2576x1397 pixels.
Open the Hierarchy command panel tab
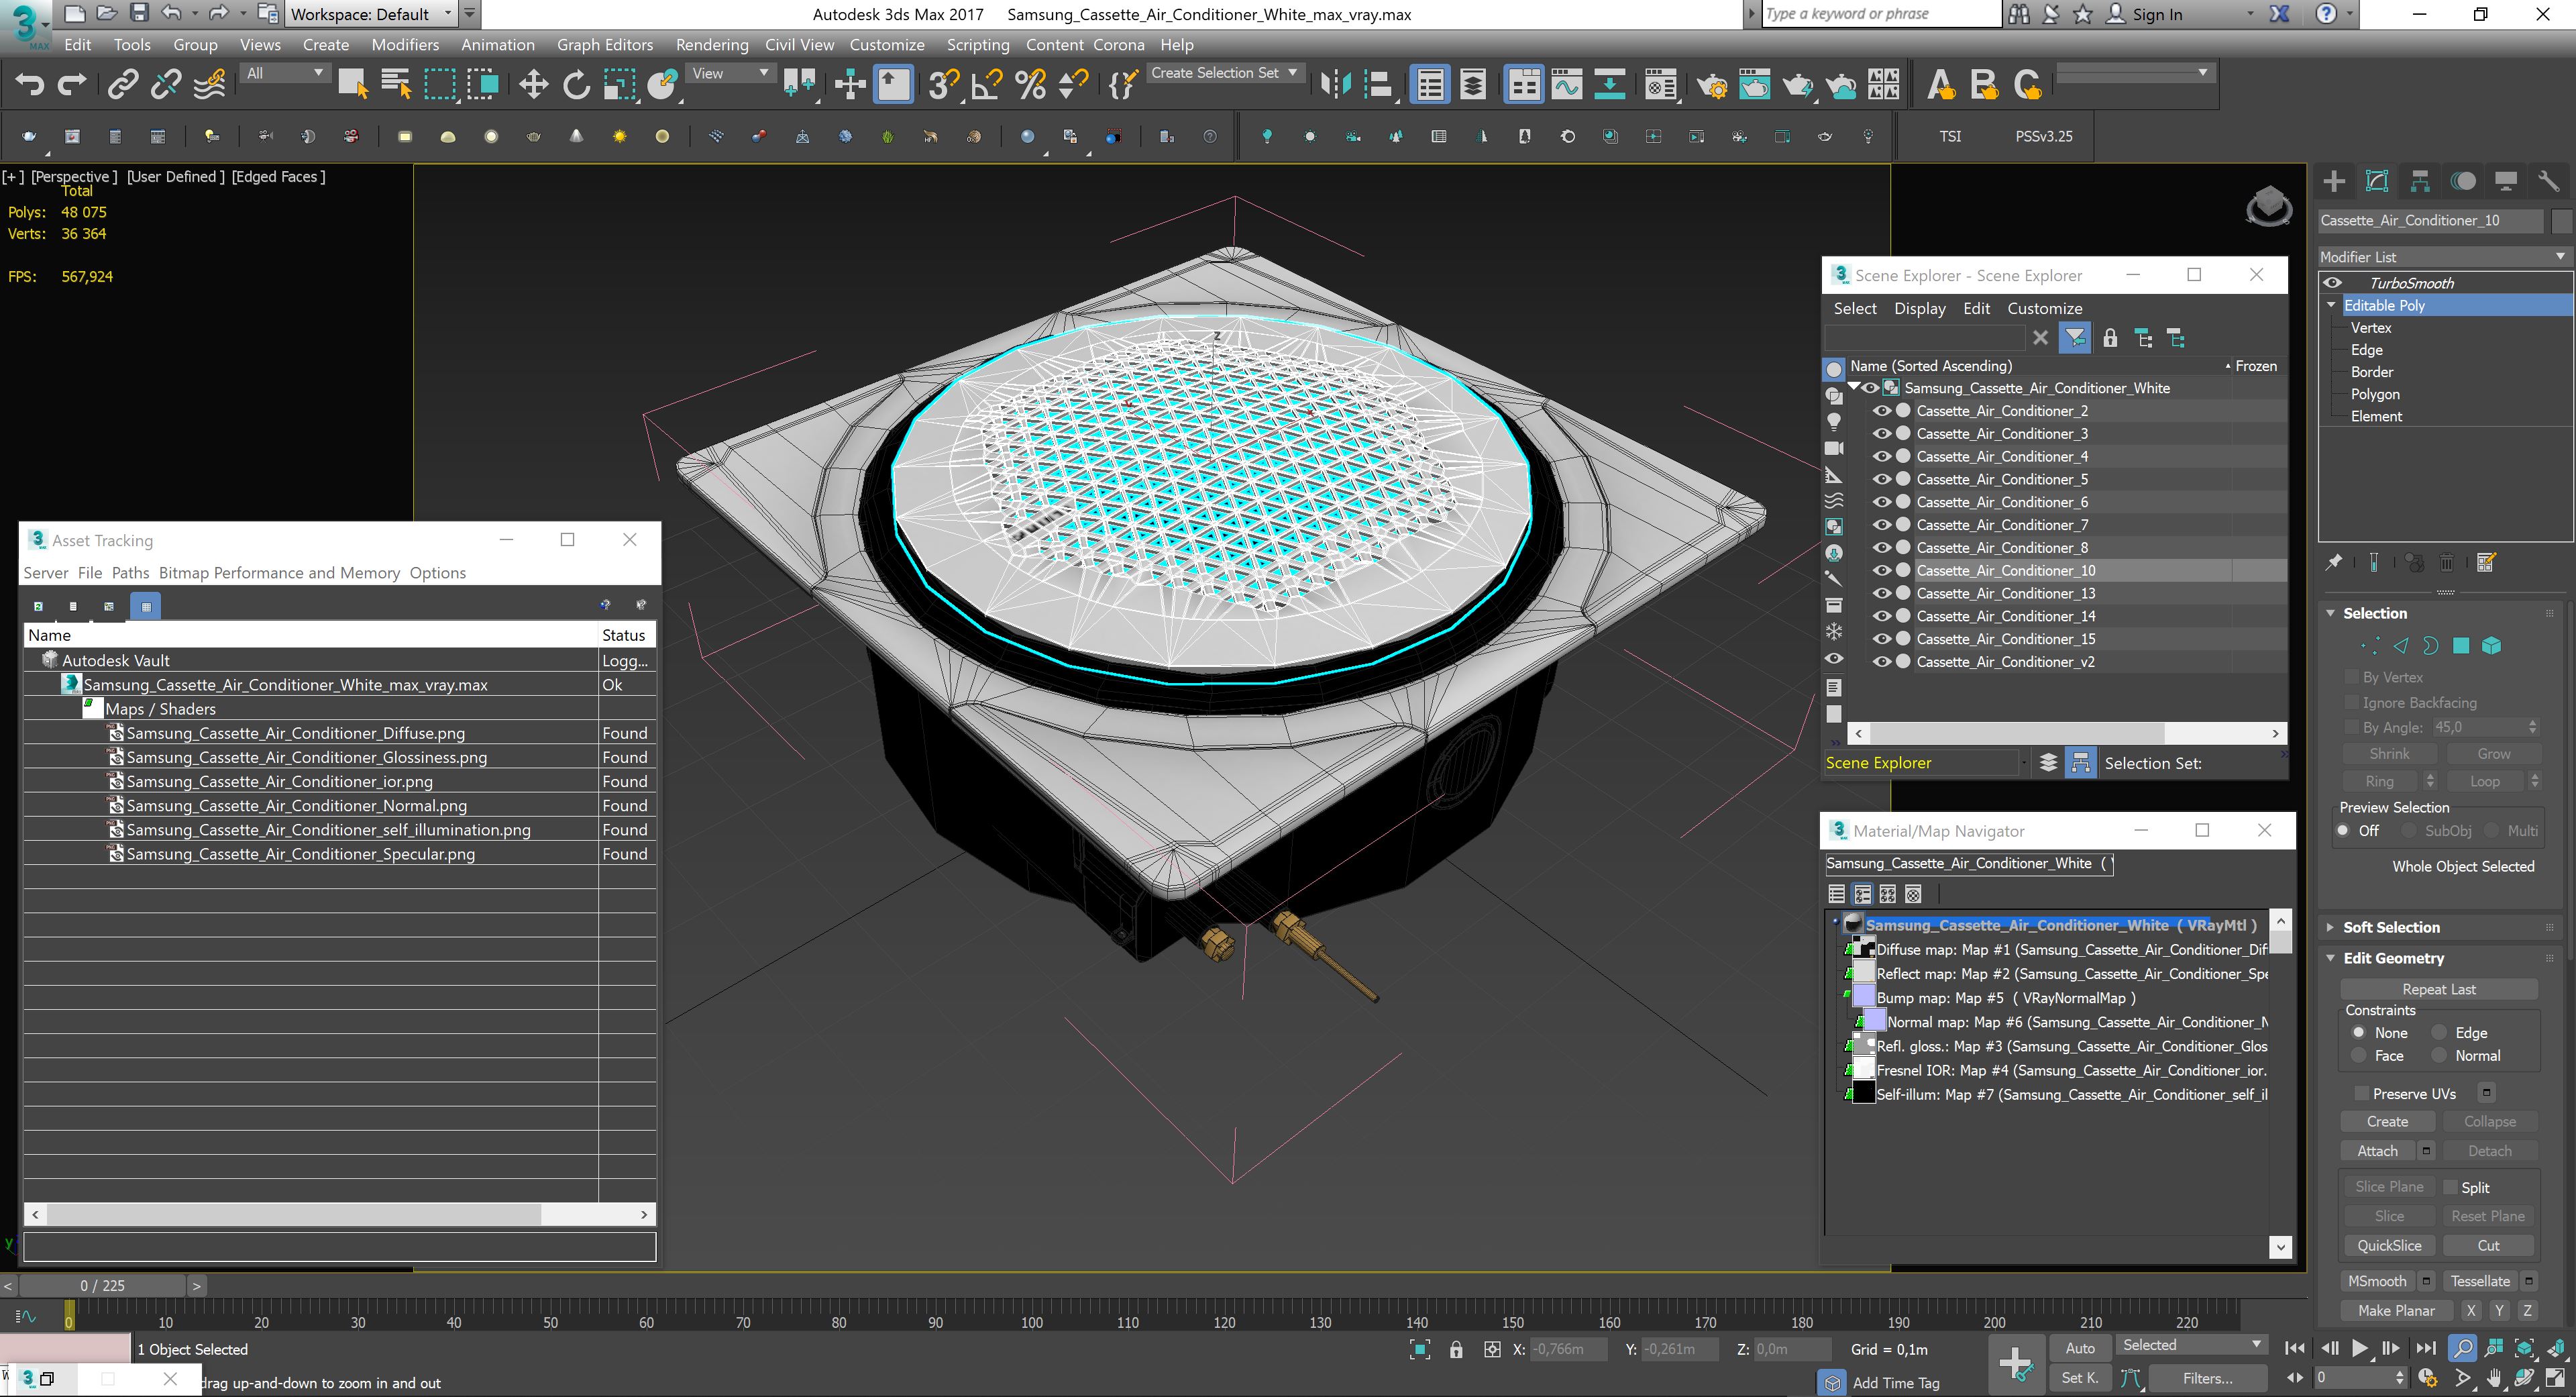(x=2420, y=181)
